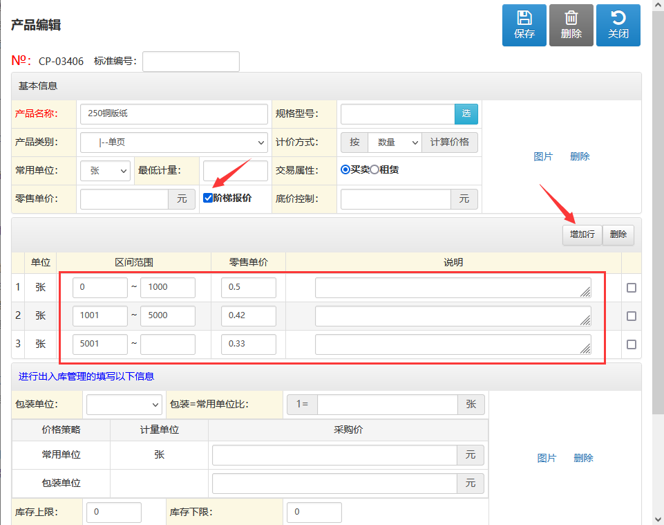The width and height of the screenshot is (664, 525).
Task: Click the 关闭 close icon button
Action: click(618, 26)
